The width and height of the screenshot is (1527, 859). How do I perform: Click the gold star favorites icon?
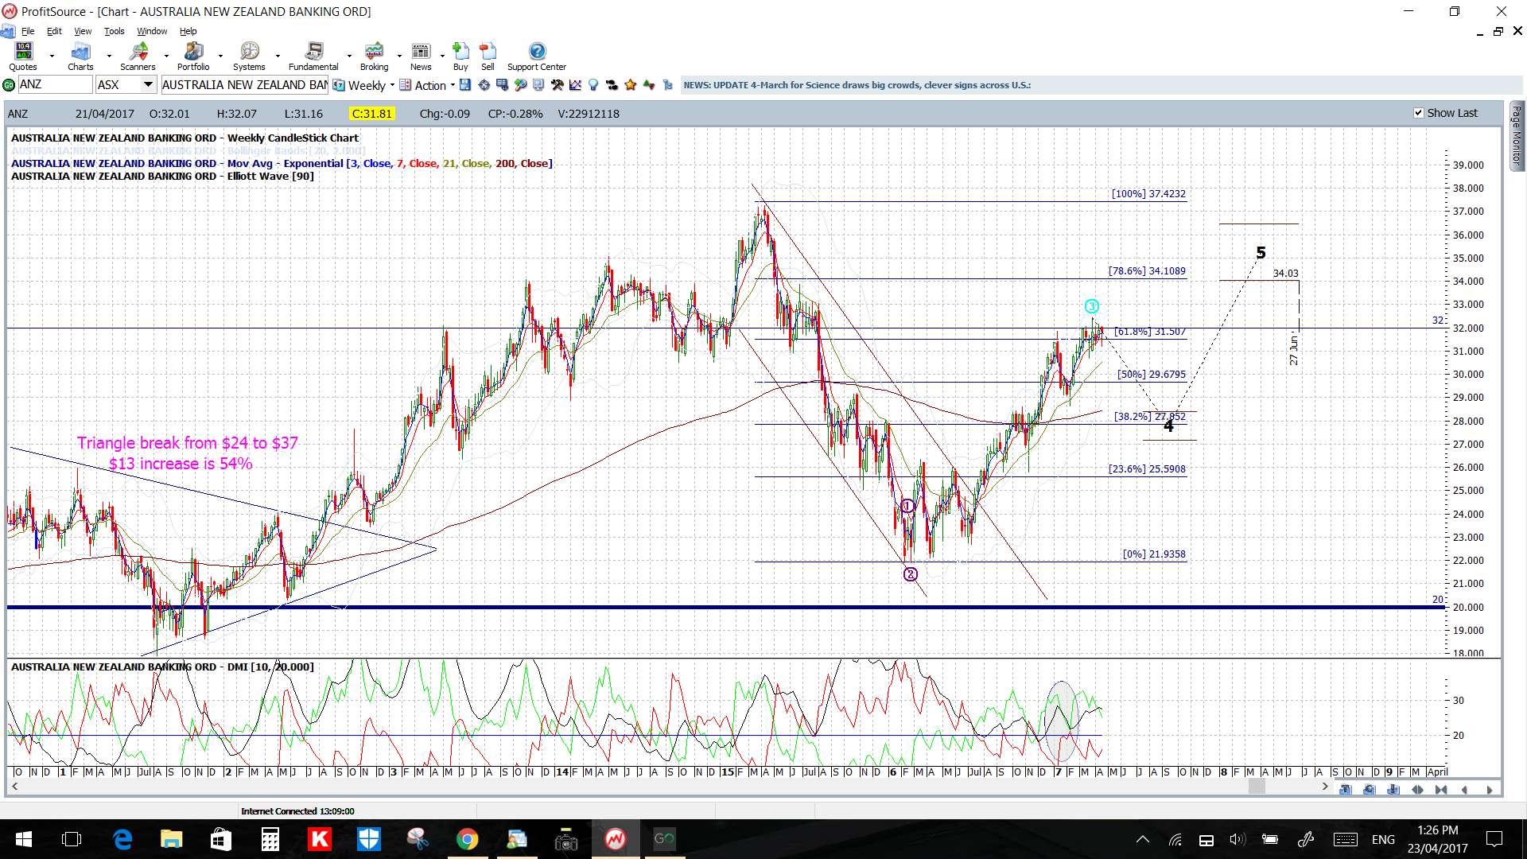pyautogui.click(x=631, y=85)
